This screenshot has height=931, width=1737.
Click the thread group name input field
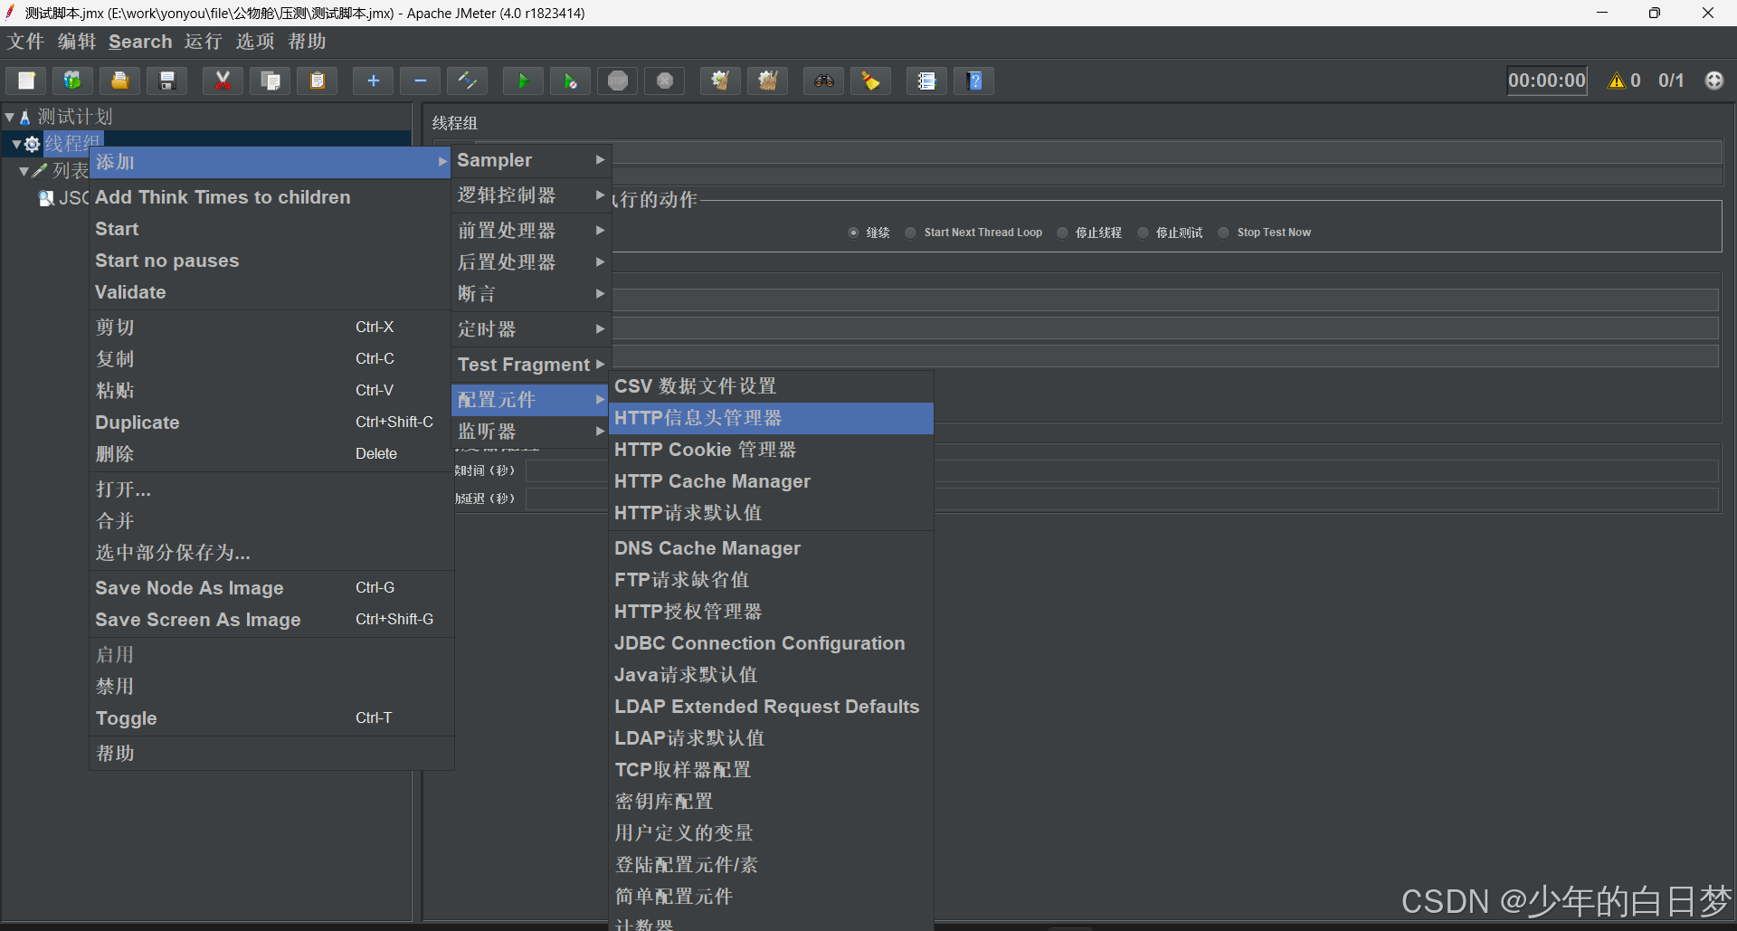[1167, 152]
